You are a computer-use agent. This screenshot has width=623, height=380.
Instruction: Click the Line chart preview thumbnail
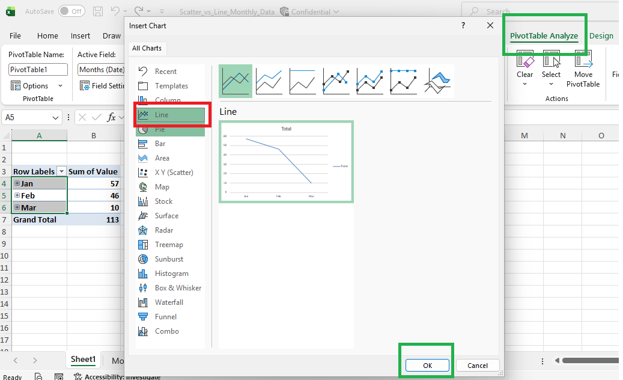pyautogui.click(x=286, y=162)
